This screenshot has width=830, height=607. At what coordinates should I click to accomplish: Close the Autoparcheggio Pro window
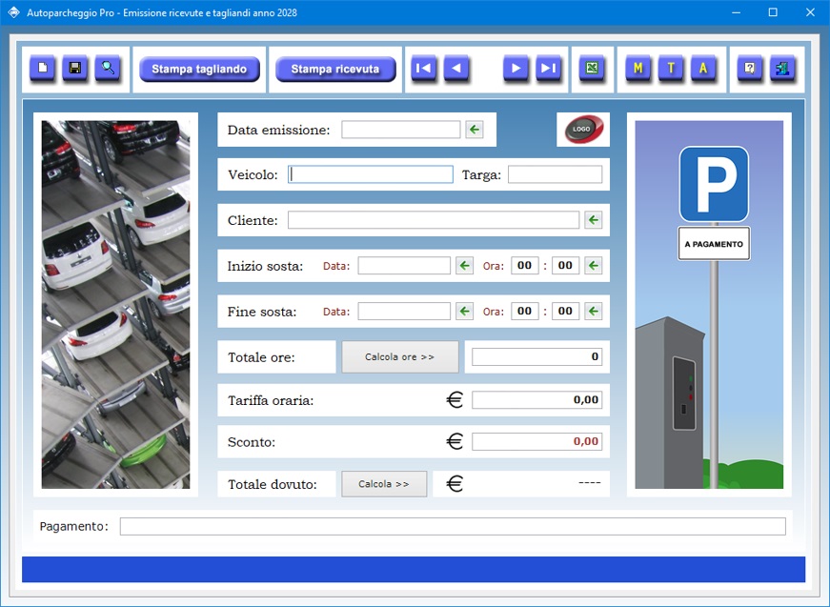pyautogui.click(x=810, y=12)
